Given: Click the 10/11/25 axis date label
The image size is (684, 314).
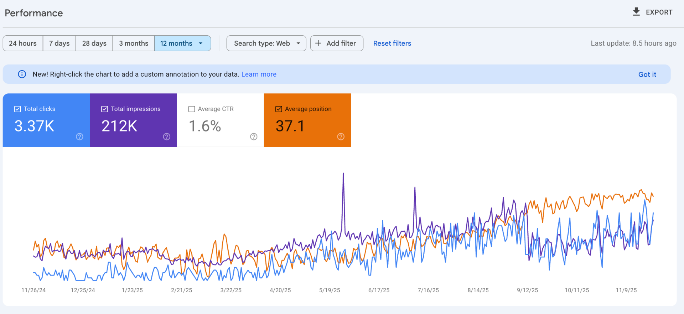Looking at the screenshot, I should 577,290.
